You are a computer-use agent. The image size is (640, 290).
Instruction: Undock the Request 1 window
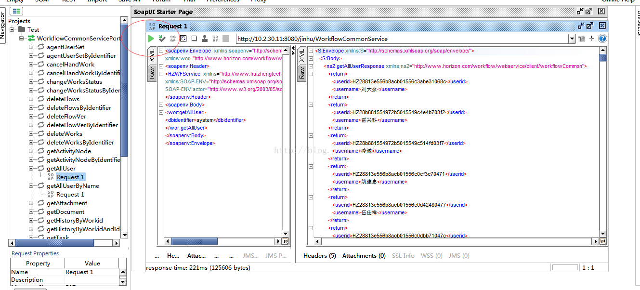pos(581,26)
